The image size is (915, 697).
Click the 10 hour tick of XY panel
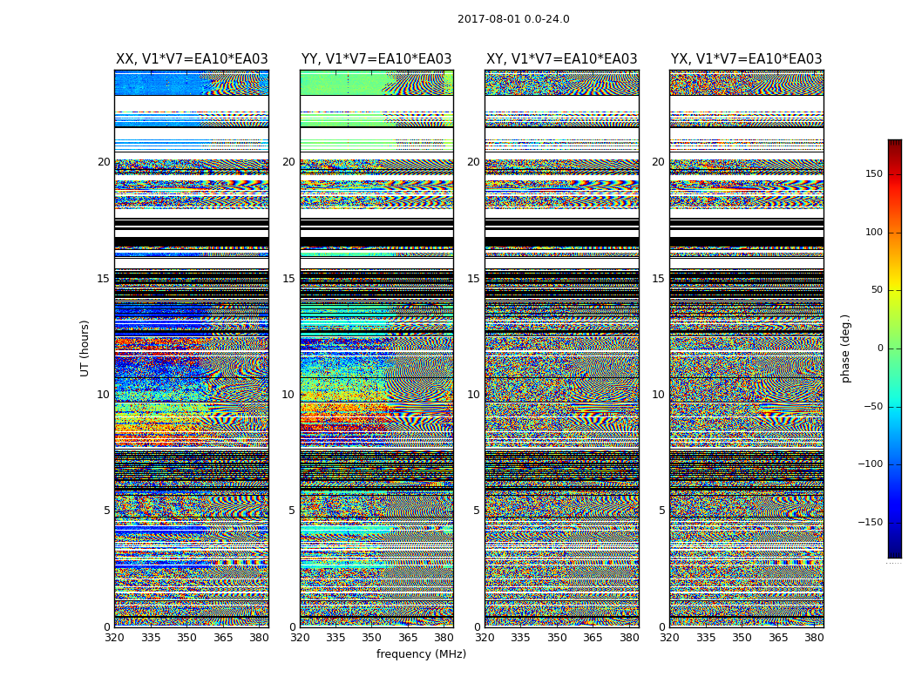(474, 395)
